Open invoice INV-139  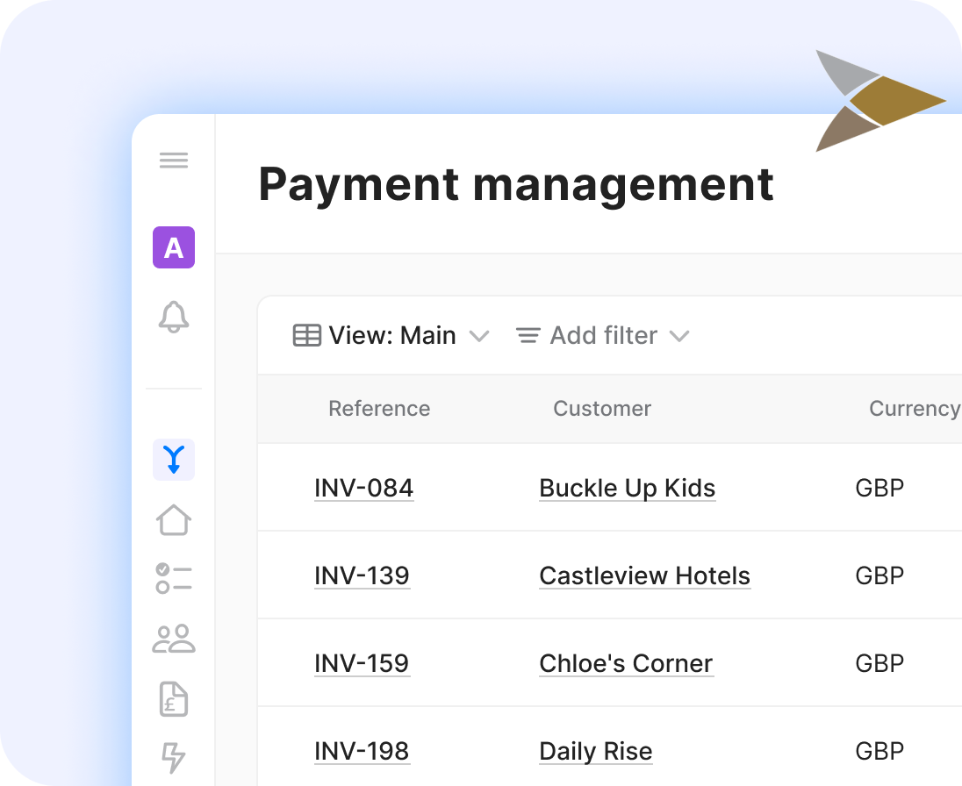coord(362,575)
